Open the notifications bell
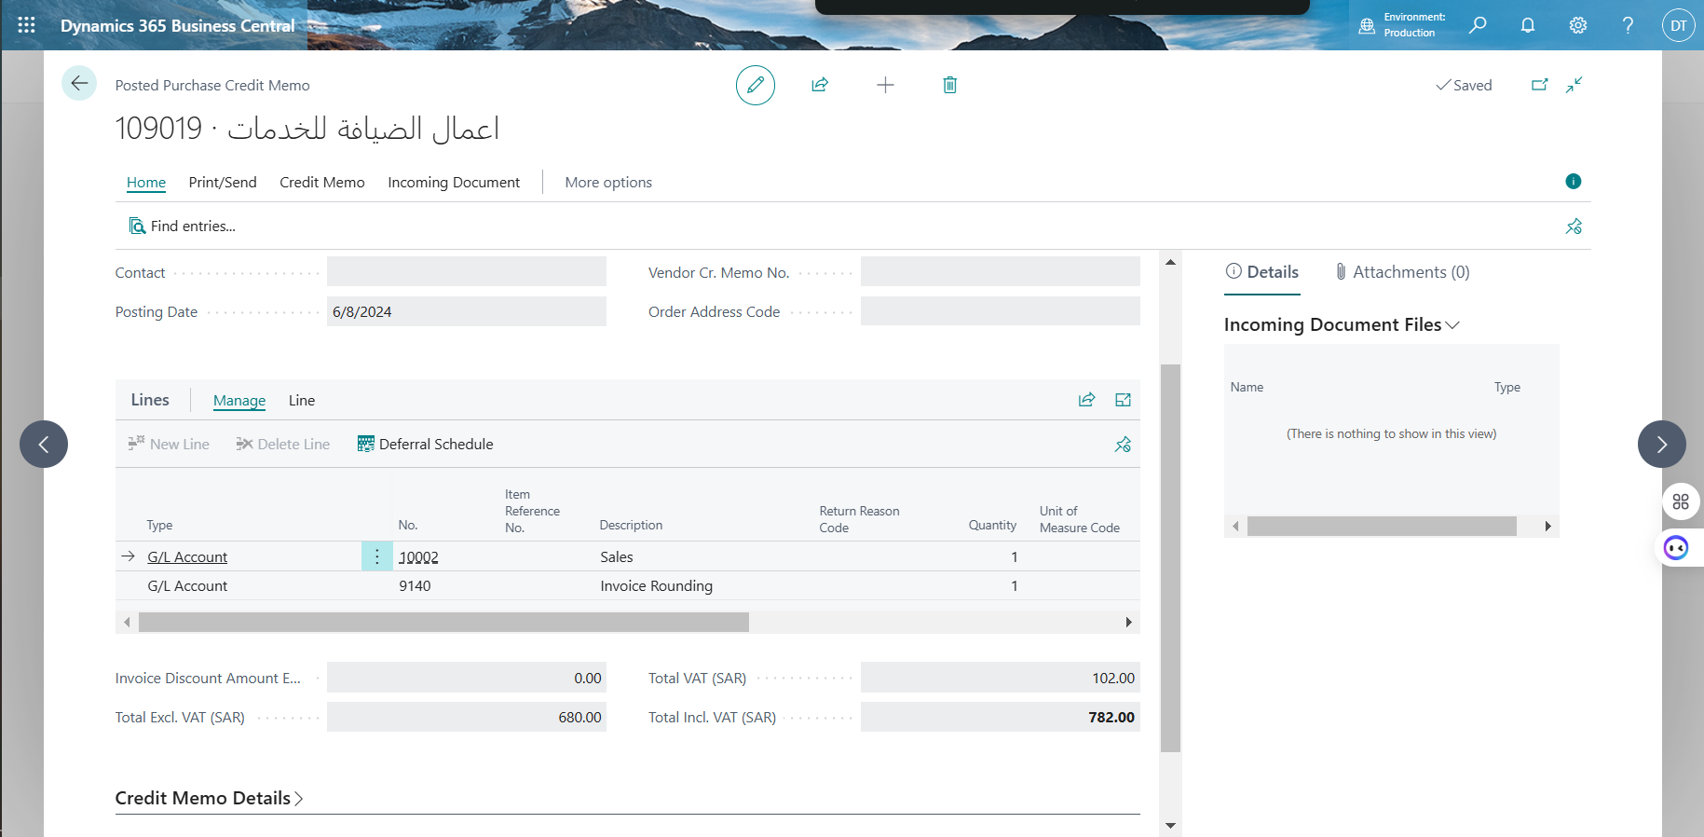 (1528, 25)
